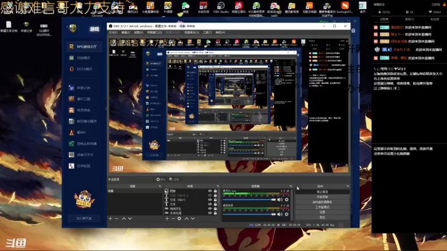Open OBS 设置 settings button

(322, 213)
